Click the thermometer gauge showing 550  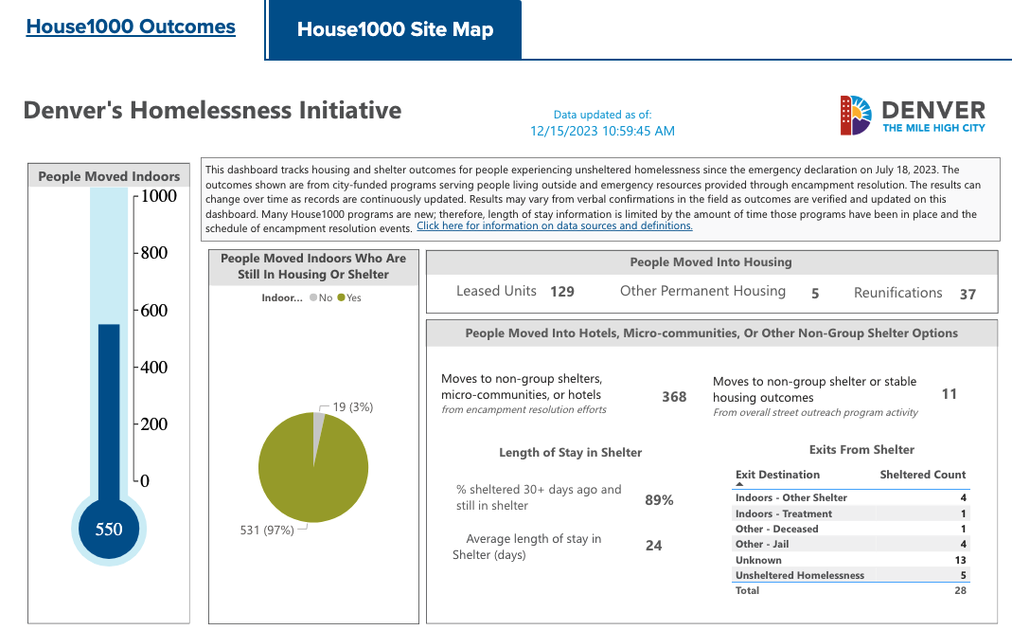coord(108,529)
